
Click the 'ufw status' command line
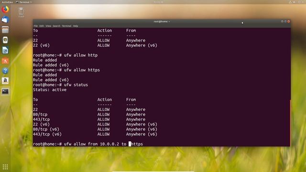61,85
